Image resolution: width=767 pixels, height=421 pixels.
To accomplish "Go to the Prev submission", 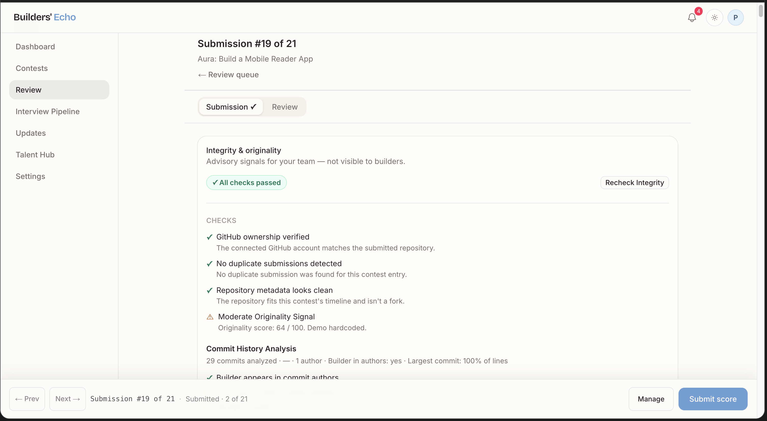I will pyautogui.click(x=27, y=399).
